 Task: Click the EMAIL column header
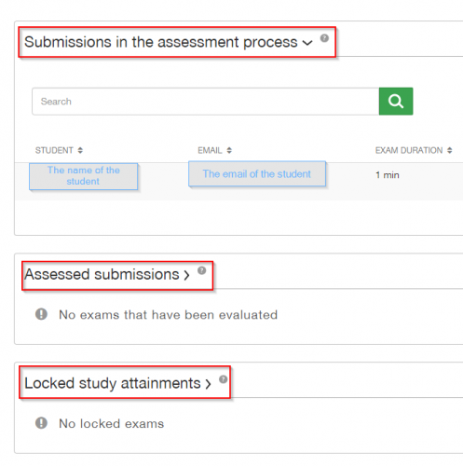210,150
